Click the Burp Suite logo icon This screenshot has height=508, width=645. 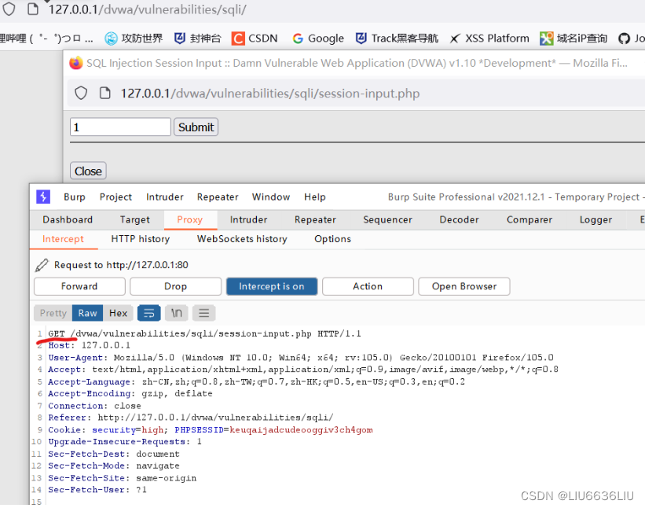(x=42, y=197)
